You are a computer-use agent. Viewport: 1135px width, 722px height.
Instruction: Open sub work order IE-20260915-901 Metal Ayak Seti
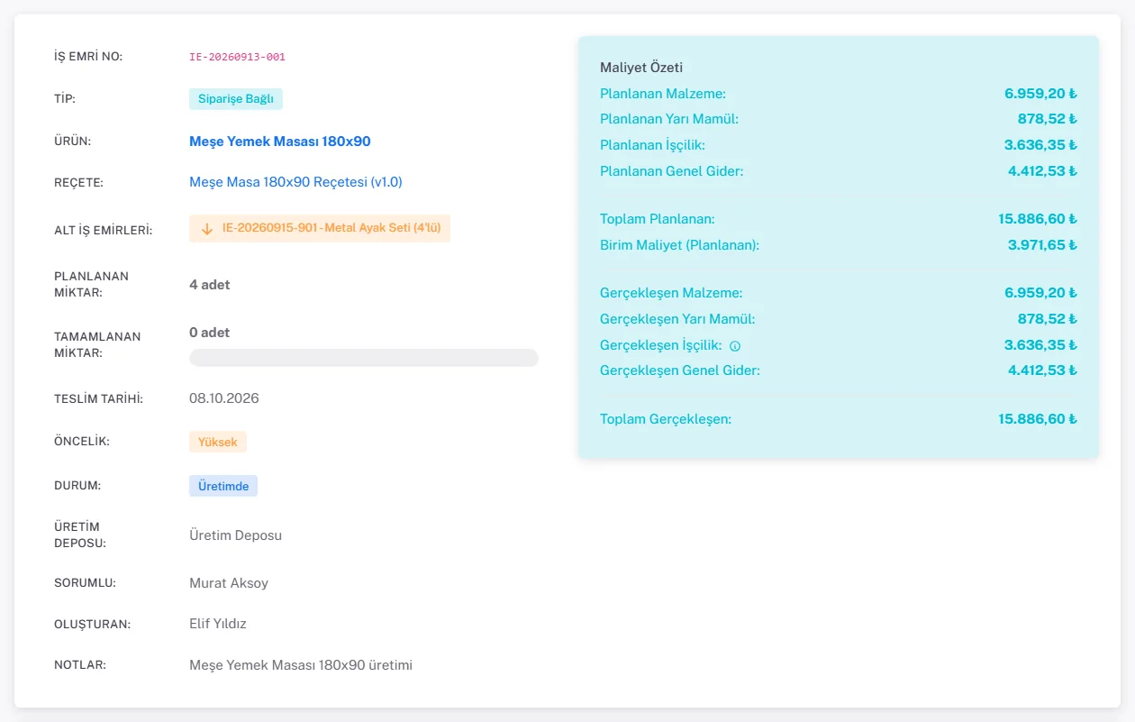point(320,228)
